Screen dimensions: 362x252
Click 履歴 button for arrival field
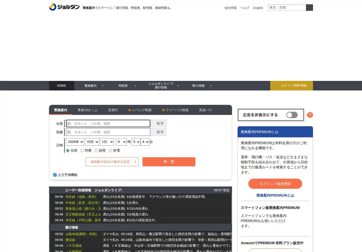158,132
